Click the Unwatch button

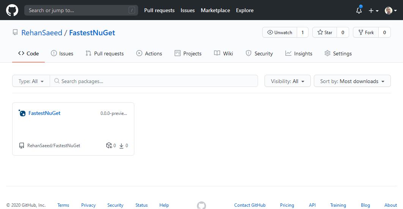coord(280,32)
